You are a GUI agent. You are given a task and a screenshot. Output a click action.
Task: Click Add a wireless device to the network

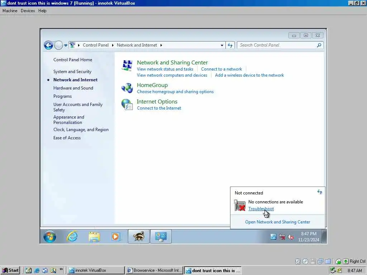coord(249,75)
